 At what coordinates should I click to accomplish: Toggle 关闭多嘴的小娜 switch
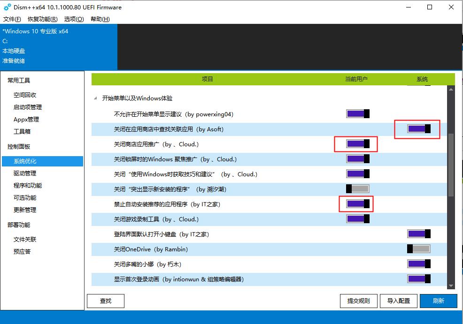418,264
